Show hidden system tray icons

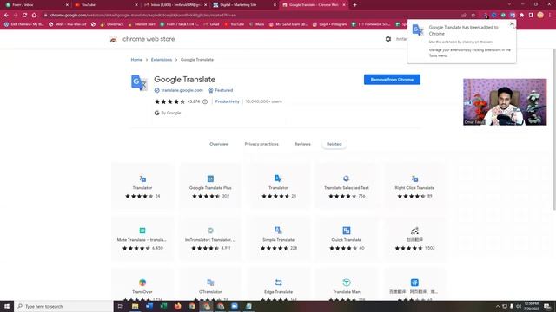[x=498, y=306]
